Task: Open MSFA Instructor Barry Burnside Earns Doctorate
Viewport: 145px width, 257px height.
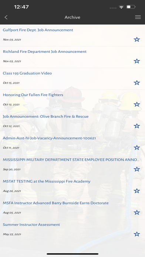Action: 55,203
